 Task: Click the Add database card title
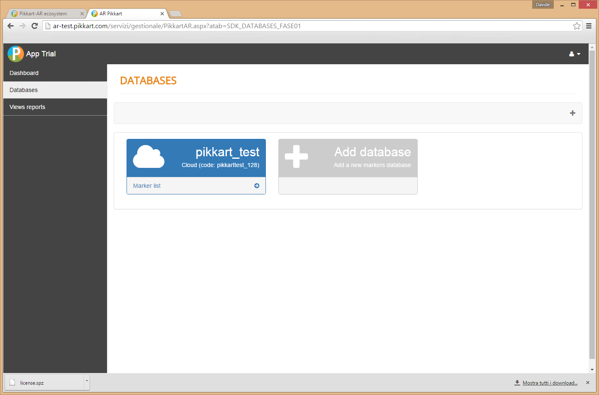pos(373,152)
